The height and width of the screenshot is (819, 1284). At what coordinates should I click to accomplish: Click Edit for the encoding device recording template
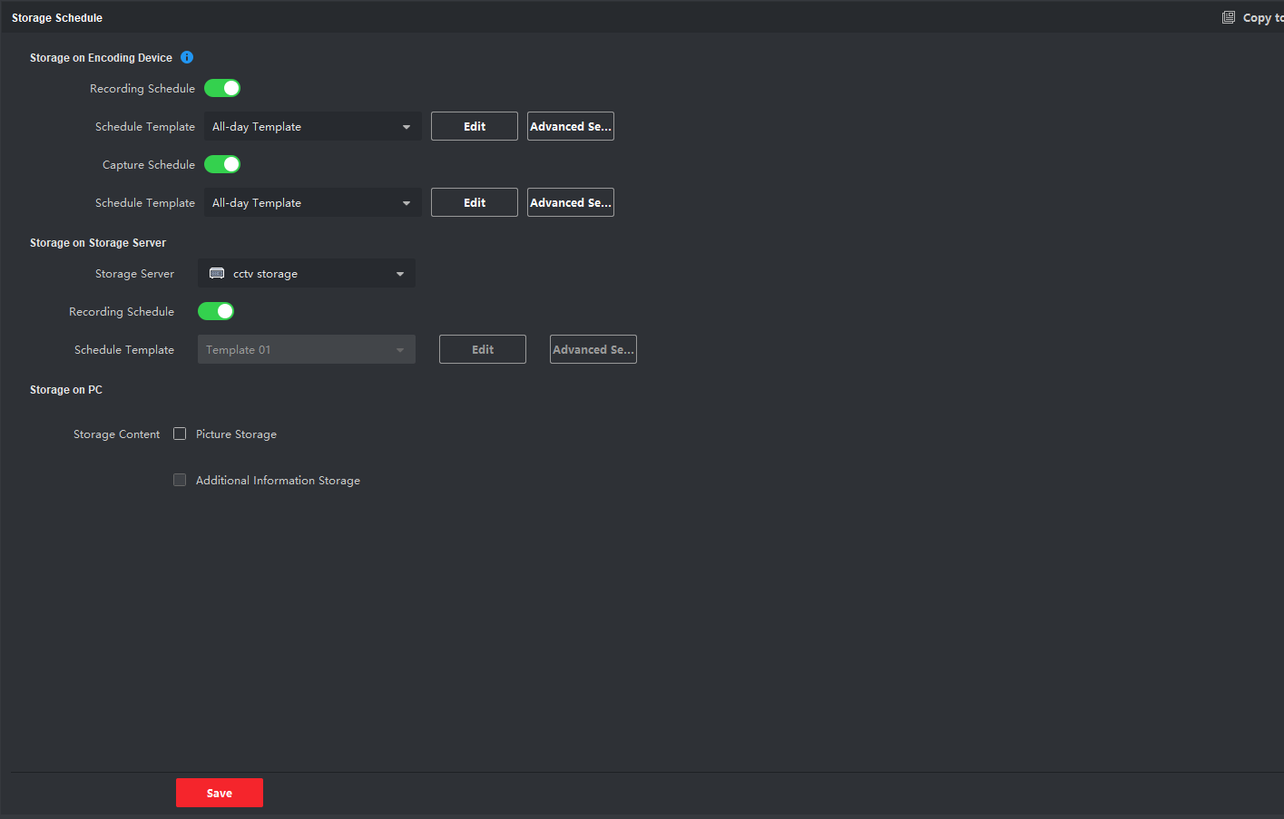[475, 126]
